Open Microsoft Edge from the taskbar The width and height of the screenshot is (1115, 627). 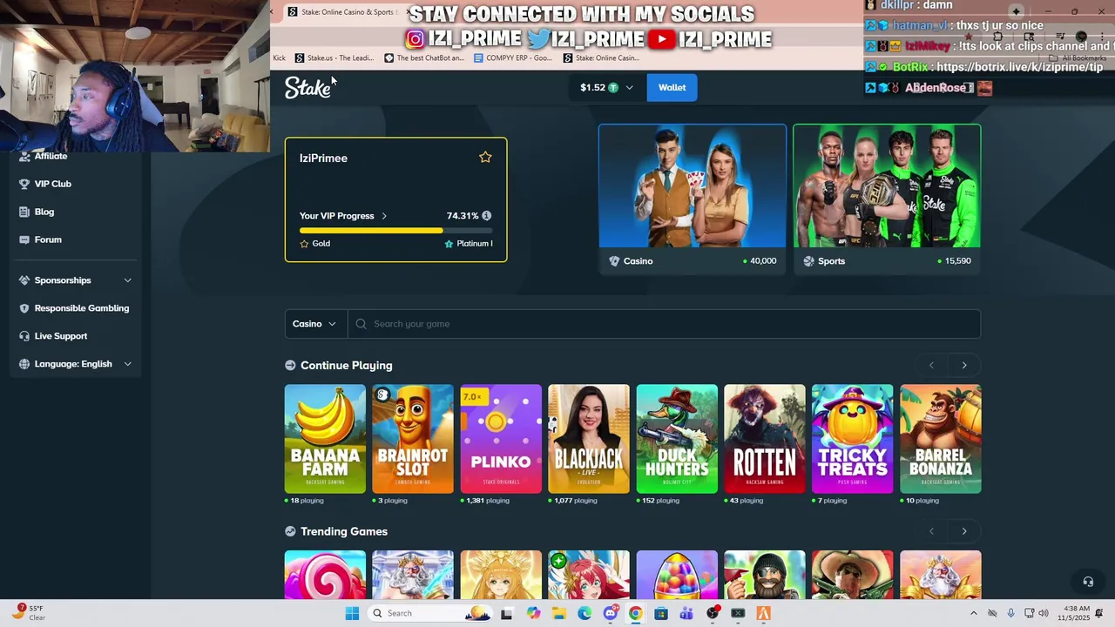pyautogui.click(x=585, y=613)
